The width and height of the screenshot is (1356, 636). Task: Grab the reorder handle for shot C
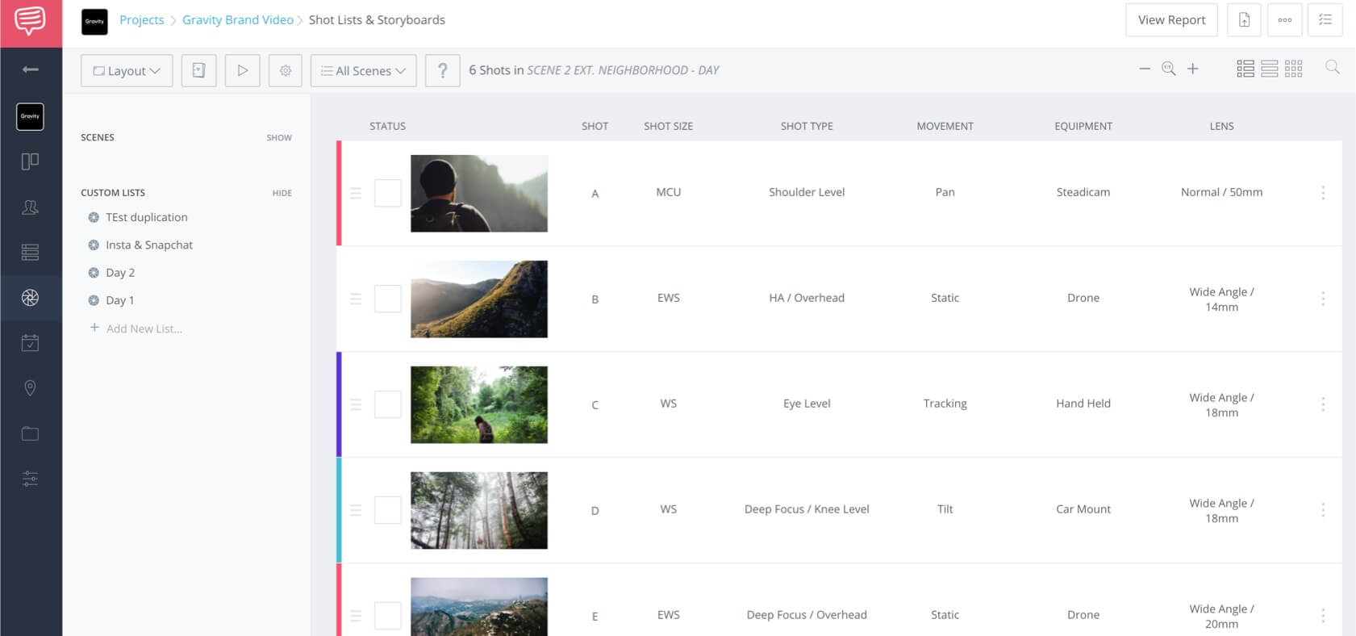tap(356, 405)
